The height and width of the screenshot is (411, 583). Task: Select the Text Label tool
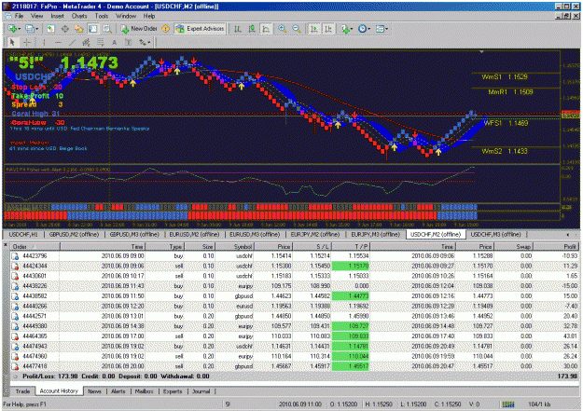(x=129, y=42)
